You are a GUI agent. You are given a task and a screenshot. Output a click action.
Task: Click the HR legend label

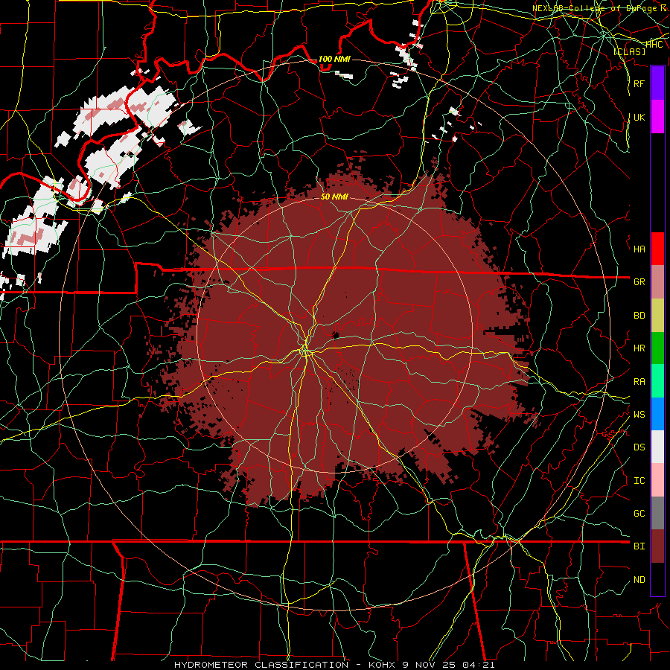click(639, 348)
